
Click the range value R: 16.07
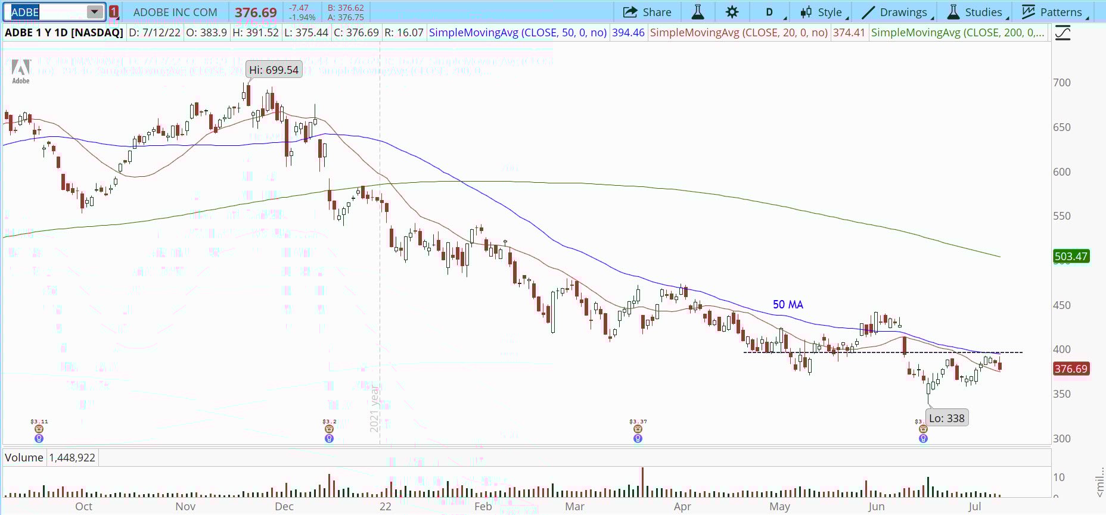point(404,33)
